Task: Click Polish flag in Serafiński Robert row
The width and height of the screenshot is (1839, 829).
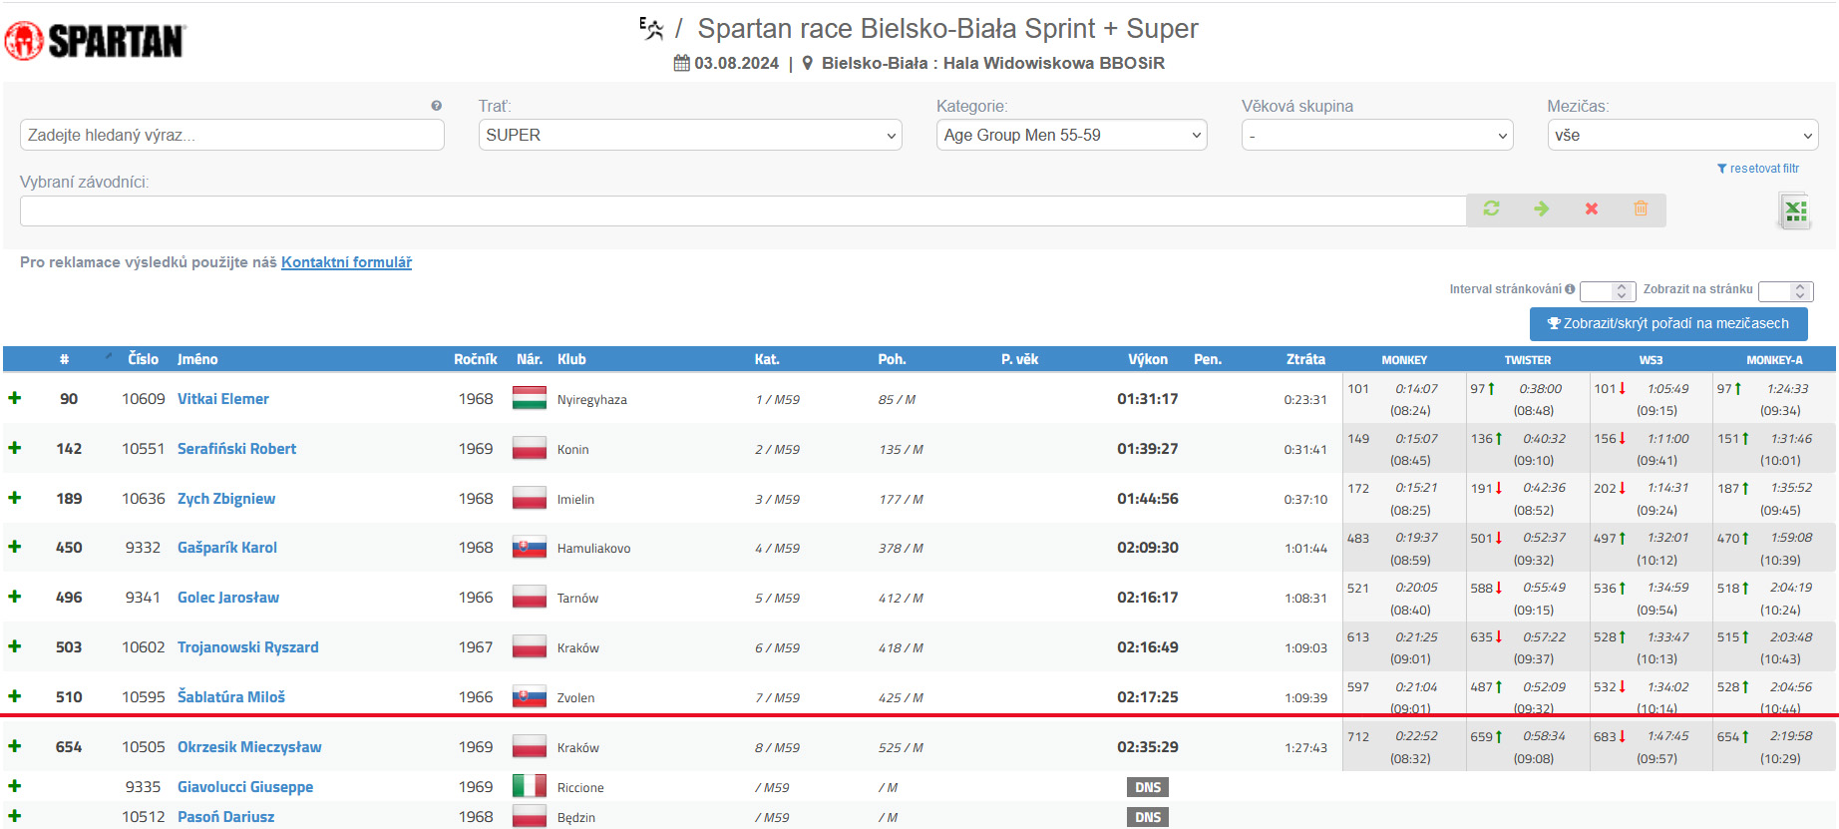Action: (x=530, y=448)
